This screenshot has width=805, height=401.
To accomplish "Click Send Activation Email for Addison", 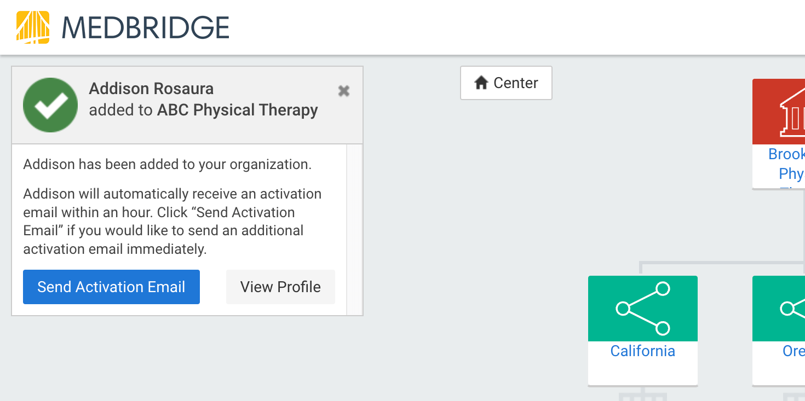I will click(x=111, y=287).
